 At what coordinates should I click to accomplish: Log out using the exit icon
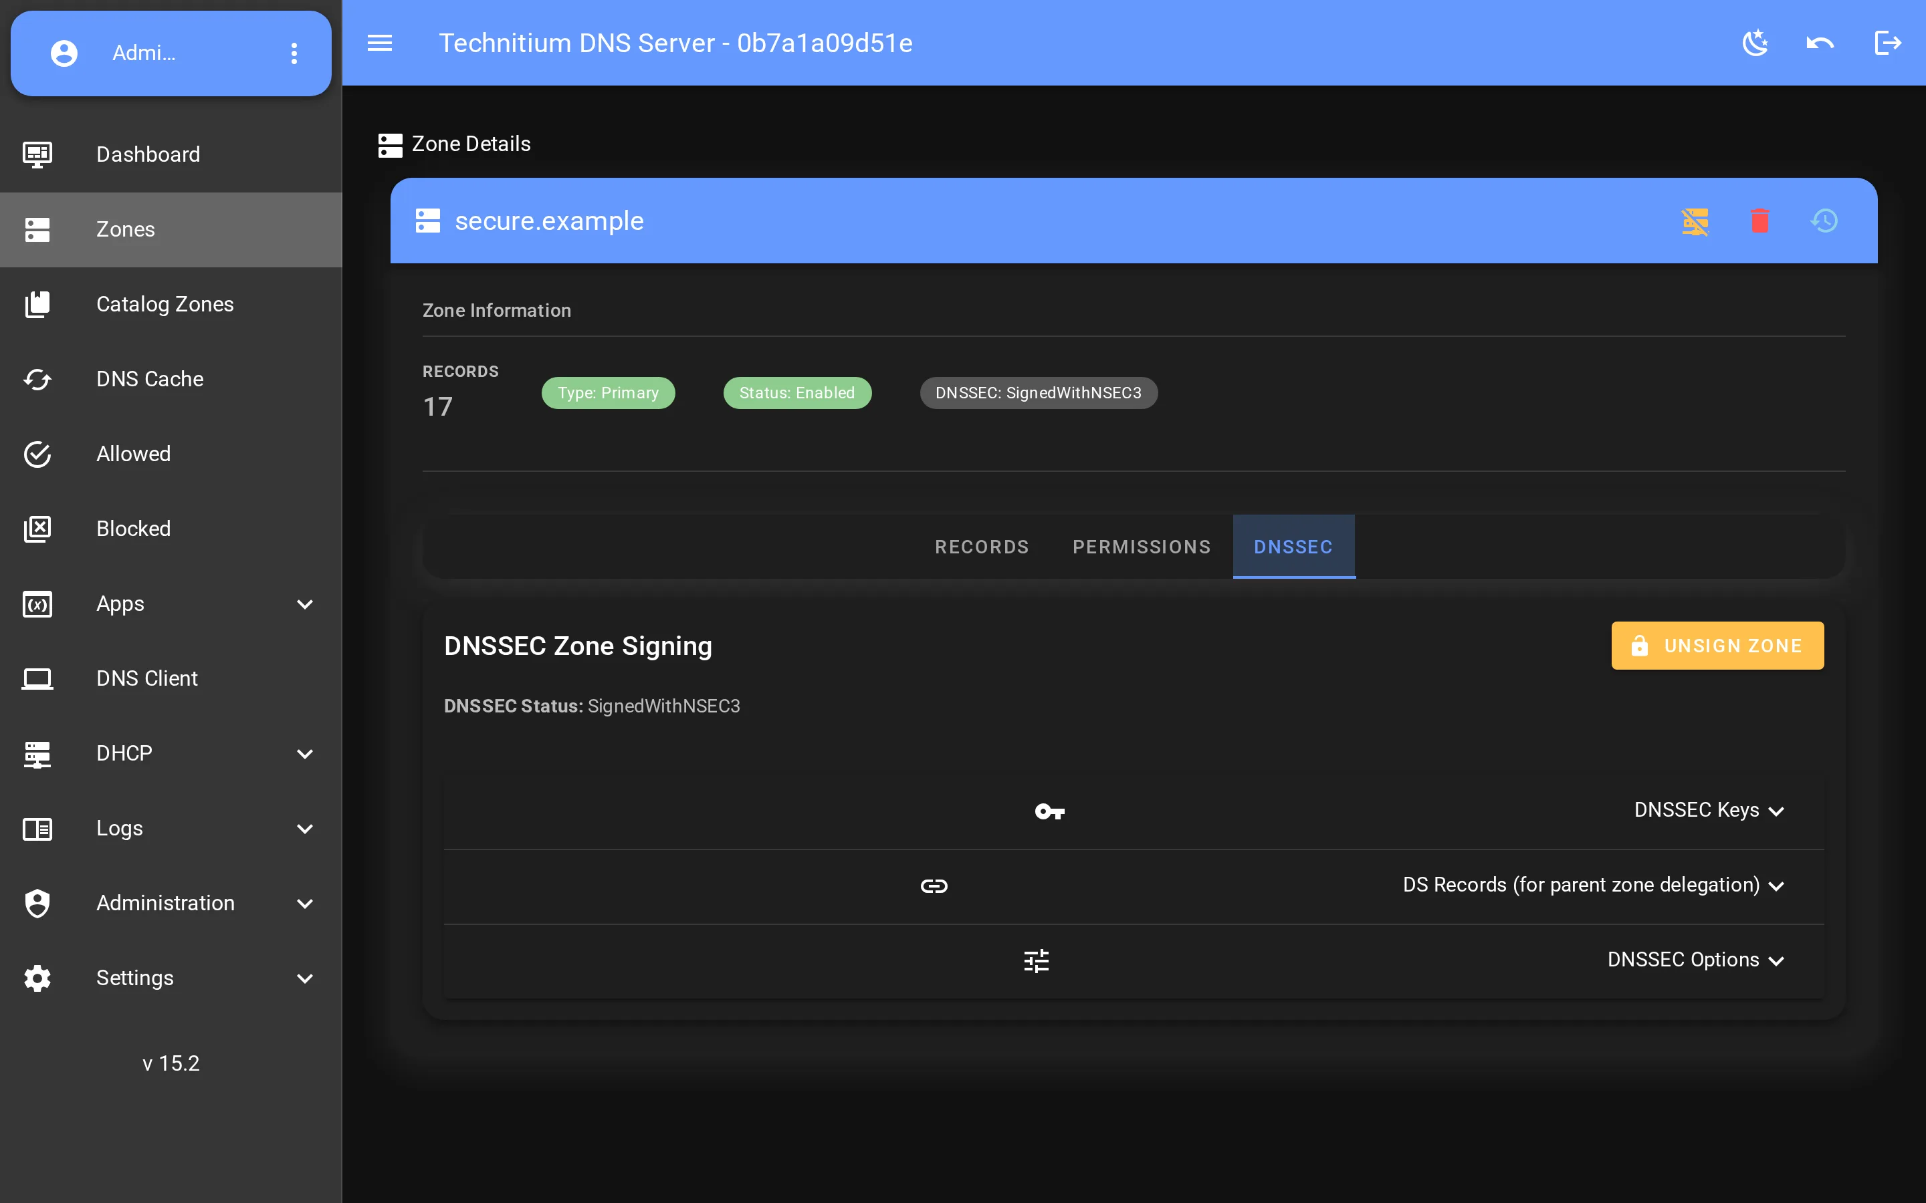click(1888, 43)
